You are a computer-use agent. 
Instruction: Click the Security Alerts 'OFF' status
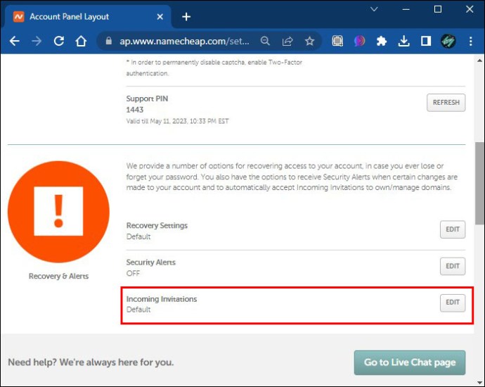(133, 274)
